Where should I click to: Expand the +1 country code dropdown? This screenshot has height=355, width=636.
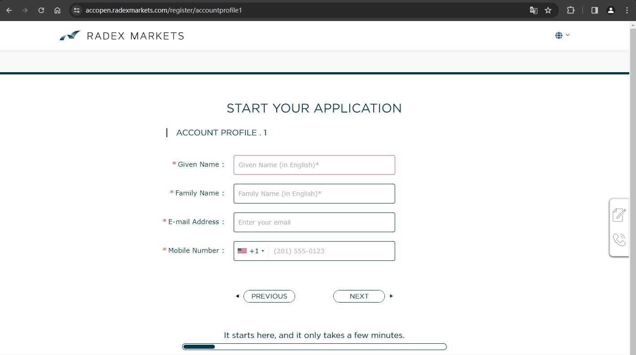[251, 251]
